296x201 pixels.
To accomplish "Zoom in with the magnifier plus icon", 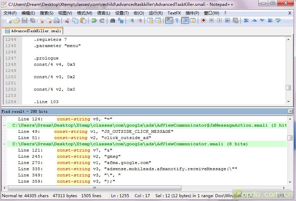I will pos(132,20).
